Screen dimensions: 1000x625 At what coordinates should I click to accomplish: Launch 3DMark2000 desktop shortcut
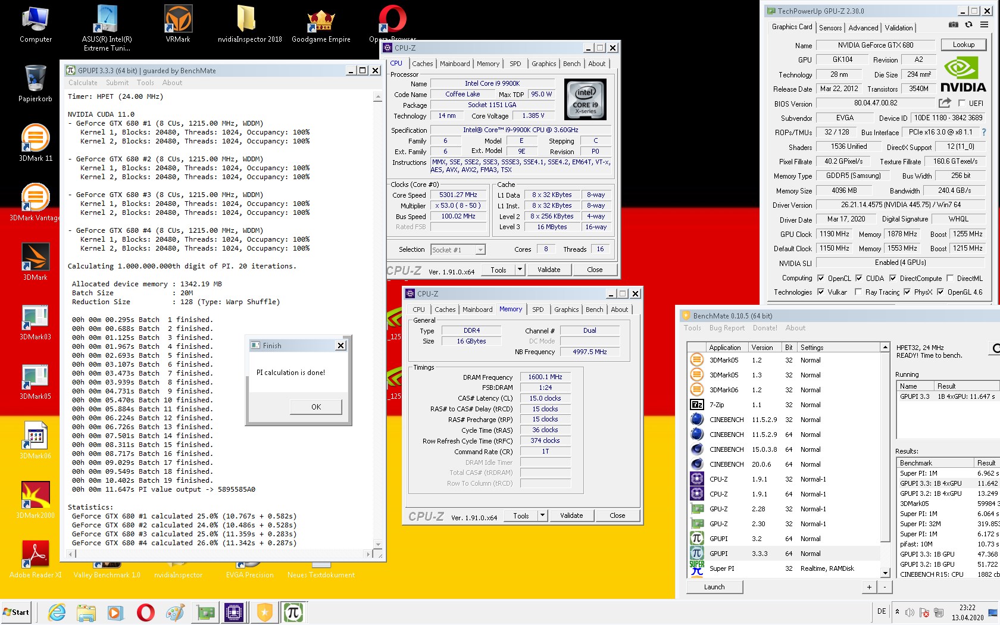[36, 500]
